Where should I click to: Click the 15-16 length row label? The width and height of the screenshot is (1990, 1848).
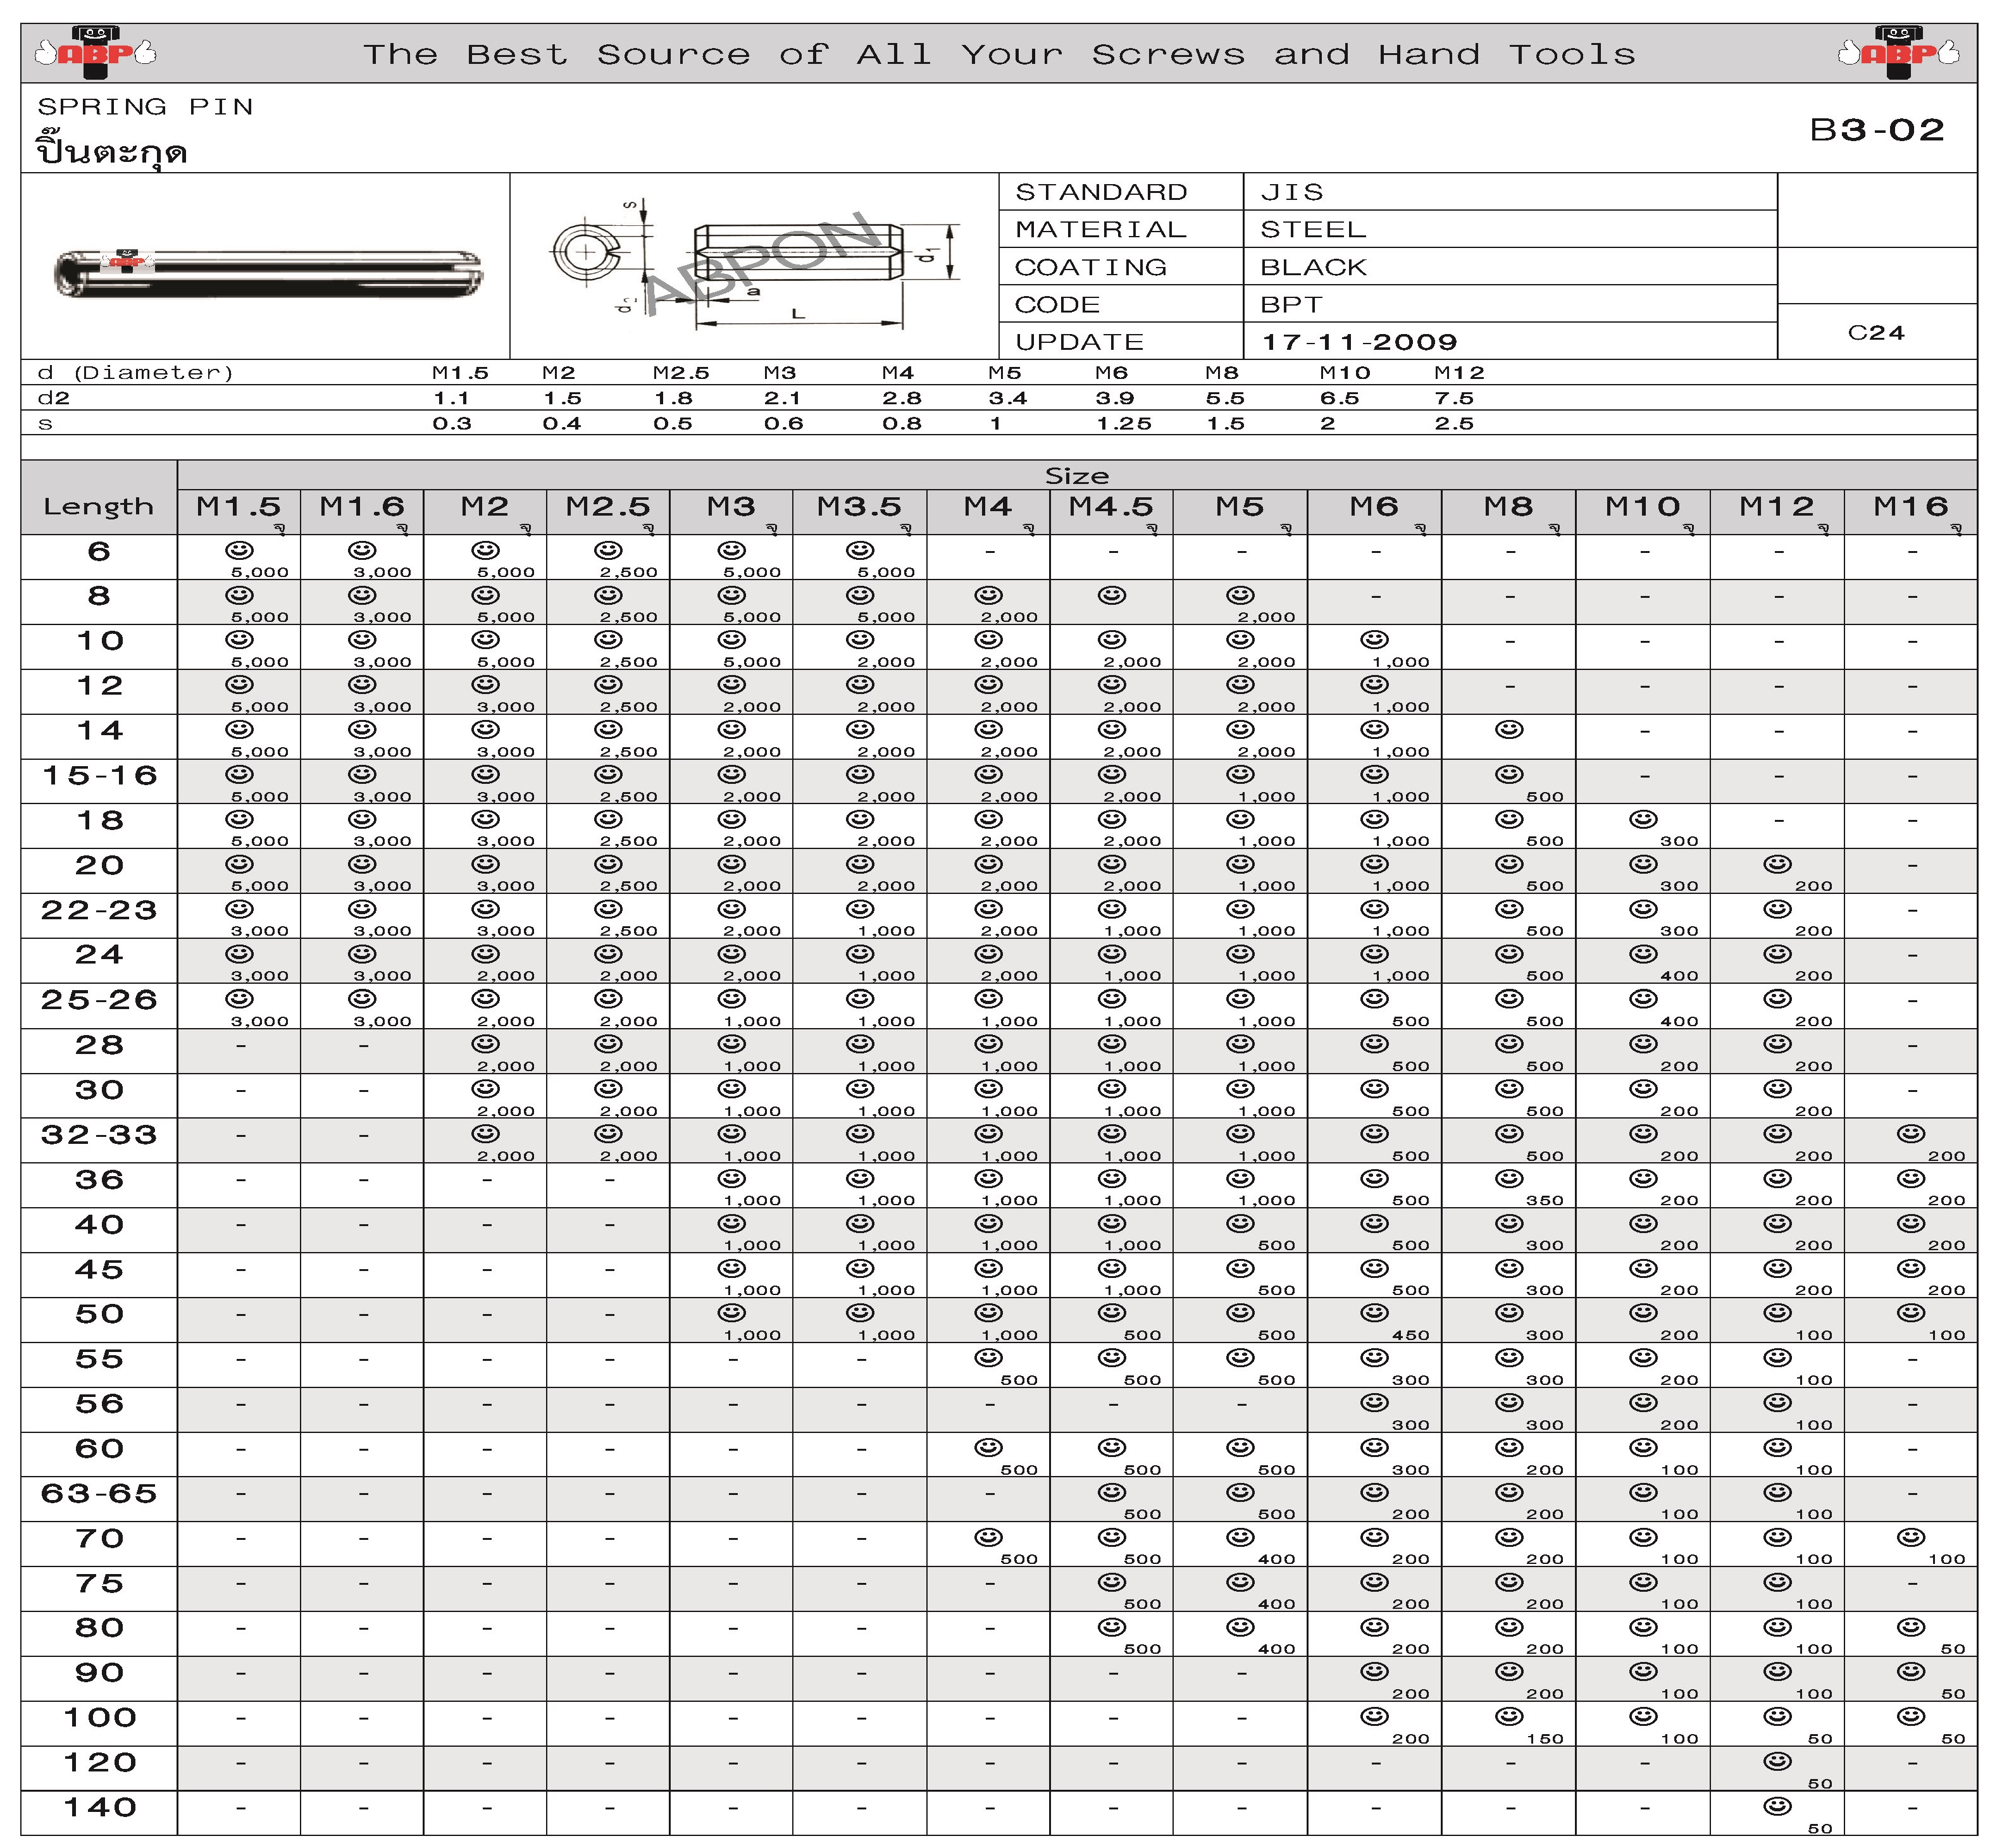click(x=99, y=775)
